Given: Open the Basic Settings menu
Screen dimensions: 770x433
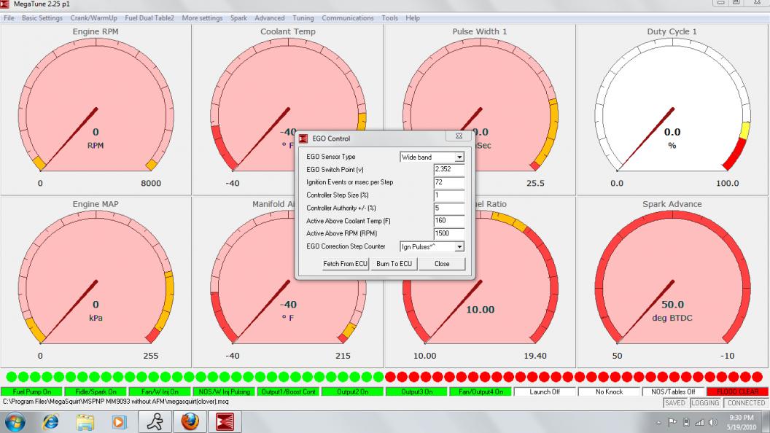Looking at the screenshot, I should coord(42,17).
